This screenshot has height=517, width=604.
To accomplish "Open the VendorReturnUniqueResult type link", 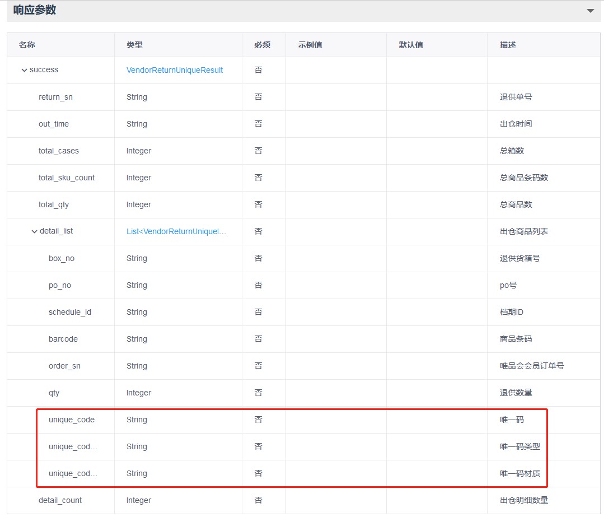I will pos(175,70).
